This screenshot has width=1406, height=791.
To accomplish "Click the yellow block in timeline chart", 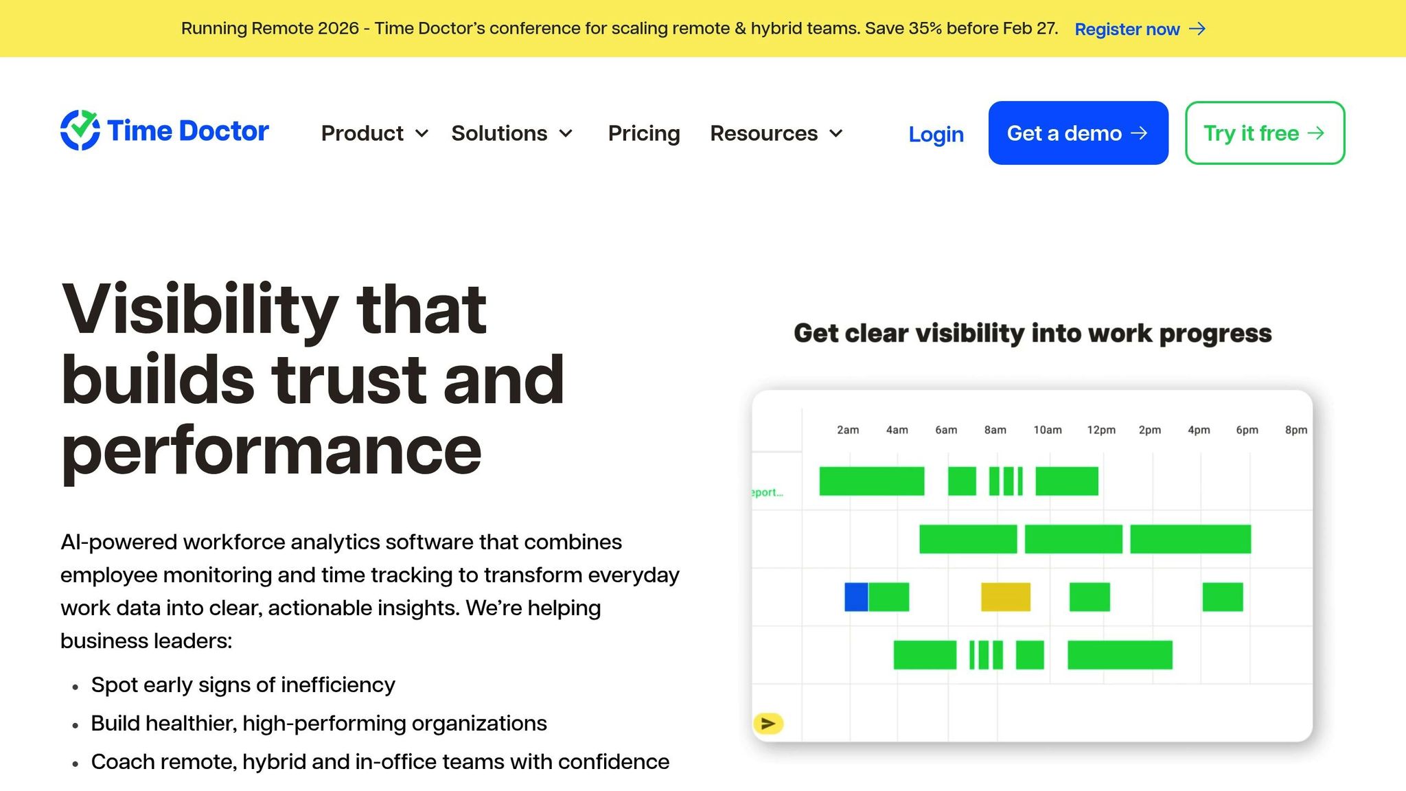I will pos(1005,597).
